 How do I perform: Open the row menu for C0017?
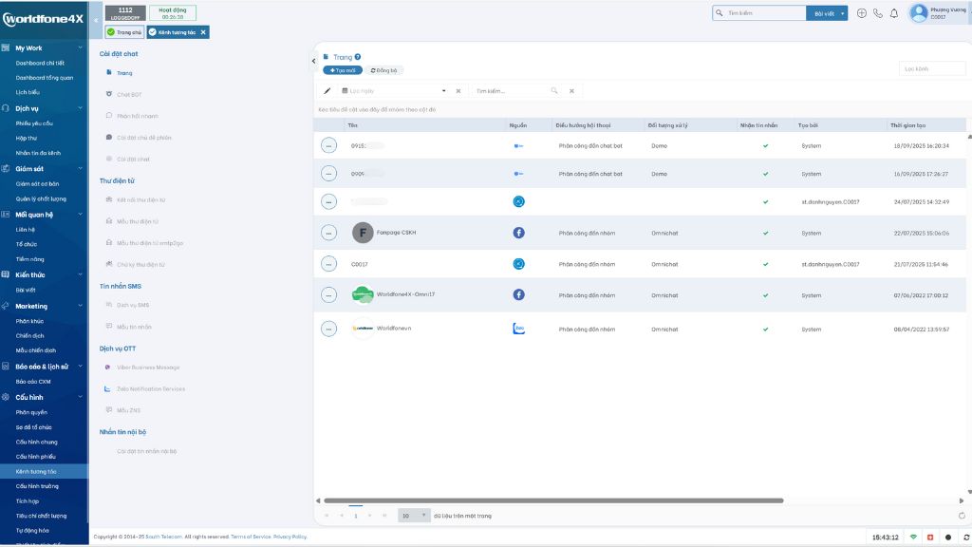click(328, 264)
